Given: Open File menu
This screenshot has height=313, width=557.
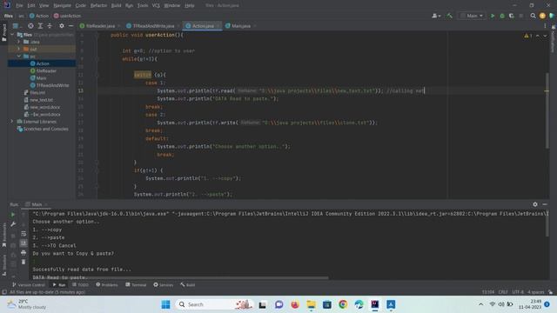Looking at the screenshot, I should pyautogui.click(x=19, y=5).
